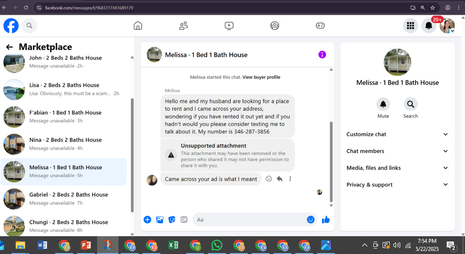Image resolution: width=465 pixels, height=254 pixels.
Task: Open the Facebook logo home link
Action: pos(11,26)
